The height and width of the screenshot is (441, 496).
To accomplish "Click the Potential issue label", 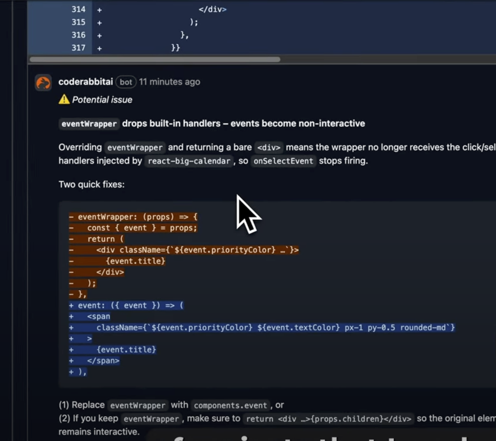I will pos(102,100).
